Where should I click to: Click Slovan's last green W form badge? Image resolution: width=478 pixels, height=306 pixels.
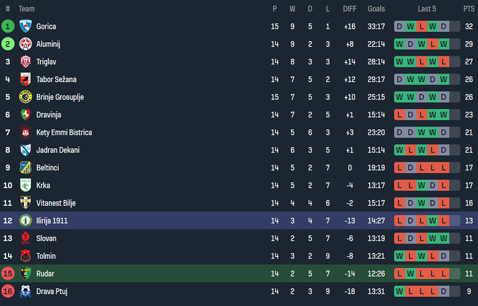[x=444, y=239]
